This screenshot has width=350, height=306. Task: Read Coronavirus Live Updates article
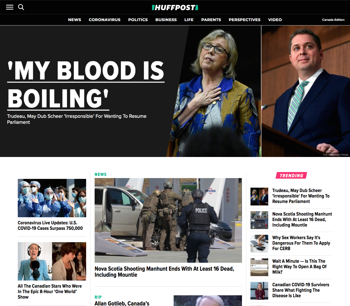pyautogui.click(x=50, y=225)
